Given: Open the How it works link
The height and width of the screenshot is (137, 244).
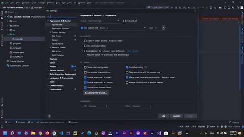Looking at the screenshot, I should pyautogui.click(x=132, y=51).
